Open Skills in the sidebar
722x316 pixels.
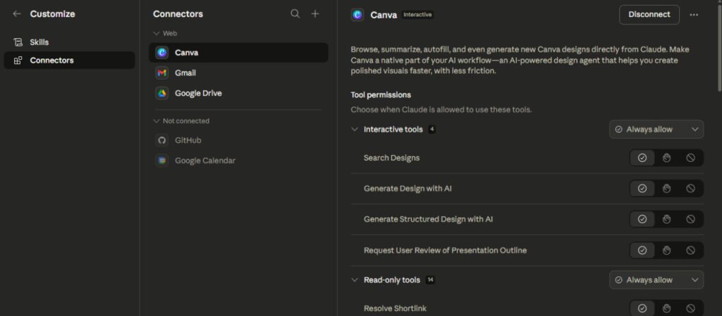(x=39, y=42)
